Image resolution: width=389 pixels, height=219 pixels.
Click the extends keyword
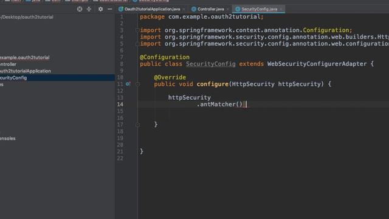(x=251, y=64)
